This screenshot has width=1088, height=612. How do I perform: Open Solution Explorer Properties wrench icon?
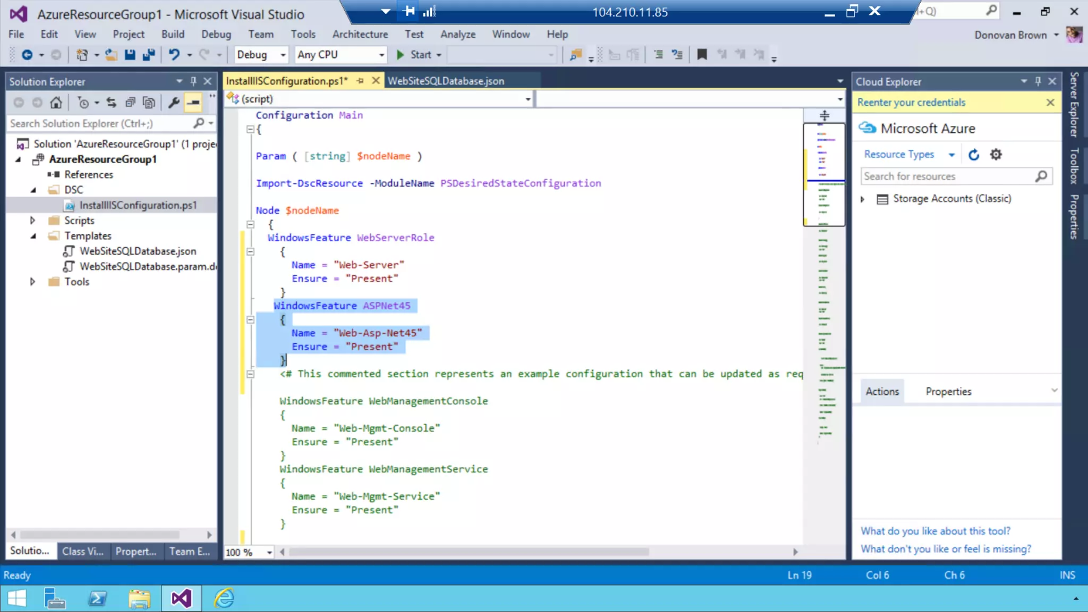(x=174, y=103)
